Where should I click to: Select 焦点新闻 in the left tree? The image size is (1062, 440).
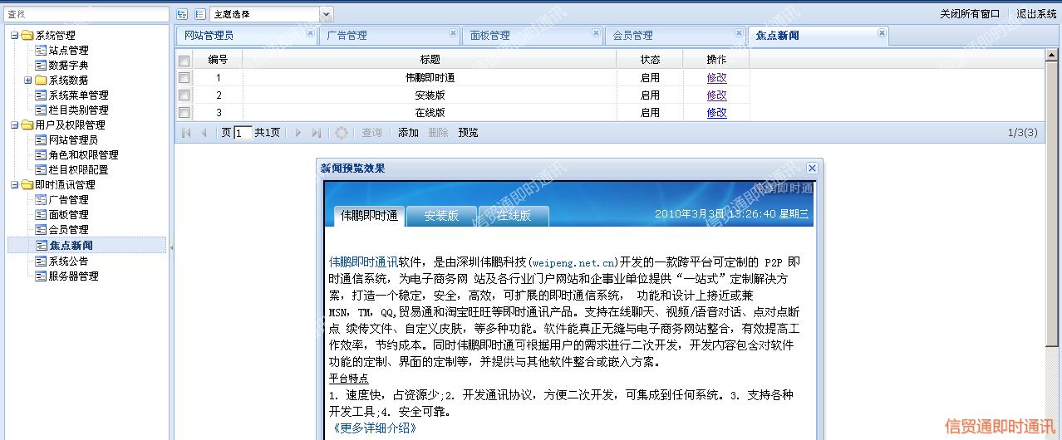71,245
